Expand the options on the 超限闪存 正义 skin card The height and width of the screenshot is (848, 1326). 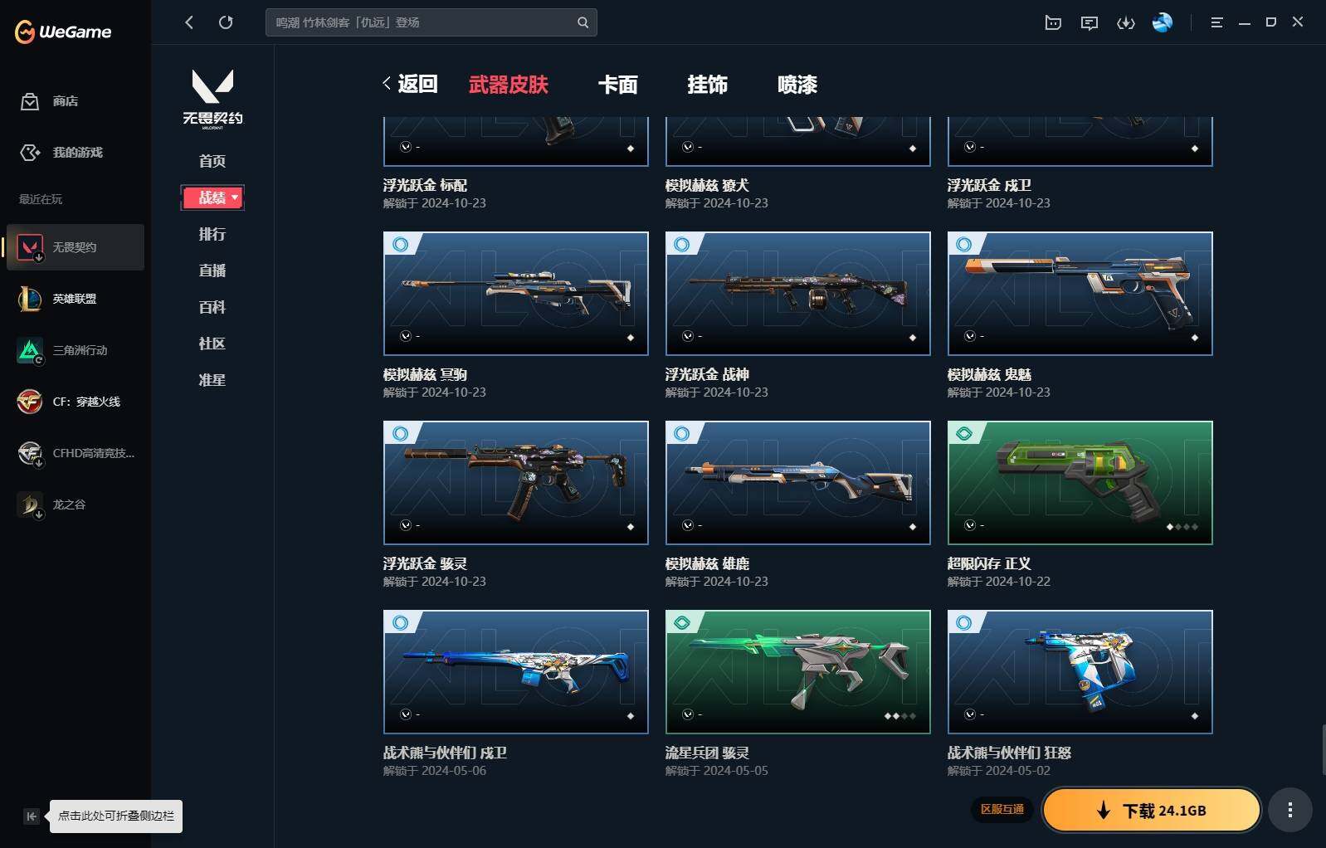pyautogui.click(x=970, y=525)
